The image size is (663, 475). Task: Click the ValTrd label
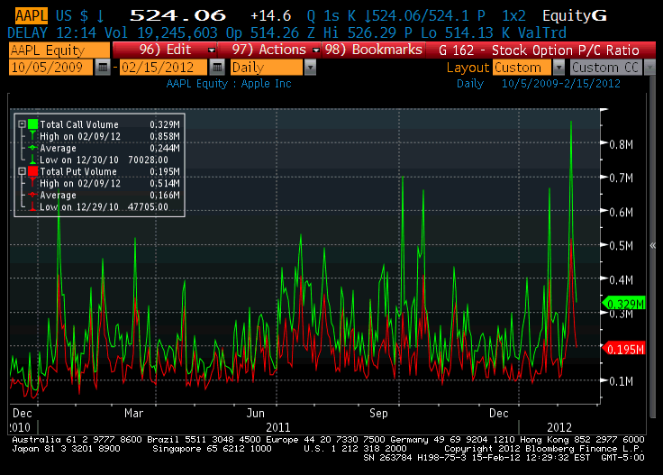(x=542, y=32)
